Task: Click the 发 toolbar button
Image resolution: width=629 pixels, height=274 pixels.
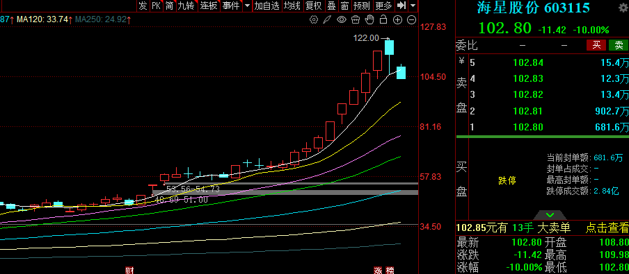Action: 143,6
